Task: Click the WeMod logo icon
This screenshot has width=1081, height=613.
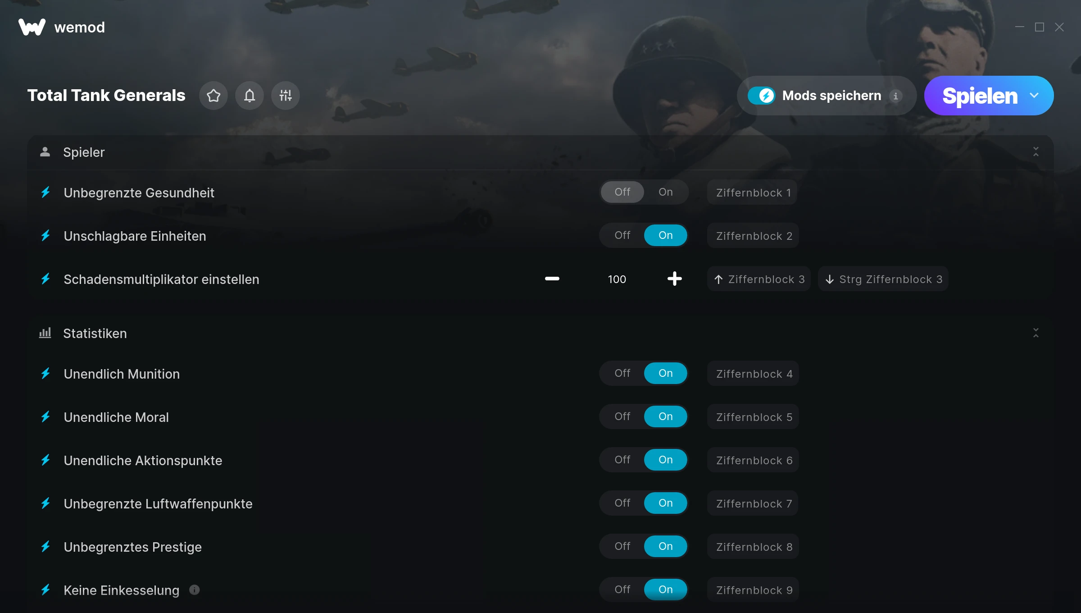Action: click(32, 27)
